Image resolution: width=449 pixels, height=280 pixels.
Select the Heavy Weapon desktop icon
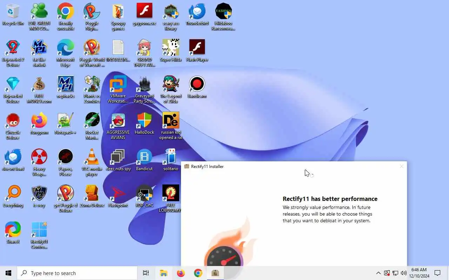click(39, 162)
